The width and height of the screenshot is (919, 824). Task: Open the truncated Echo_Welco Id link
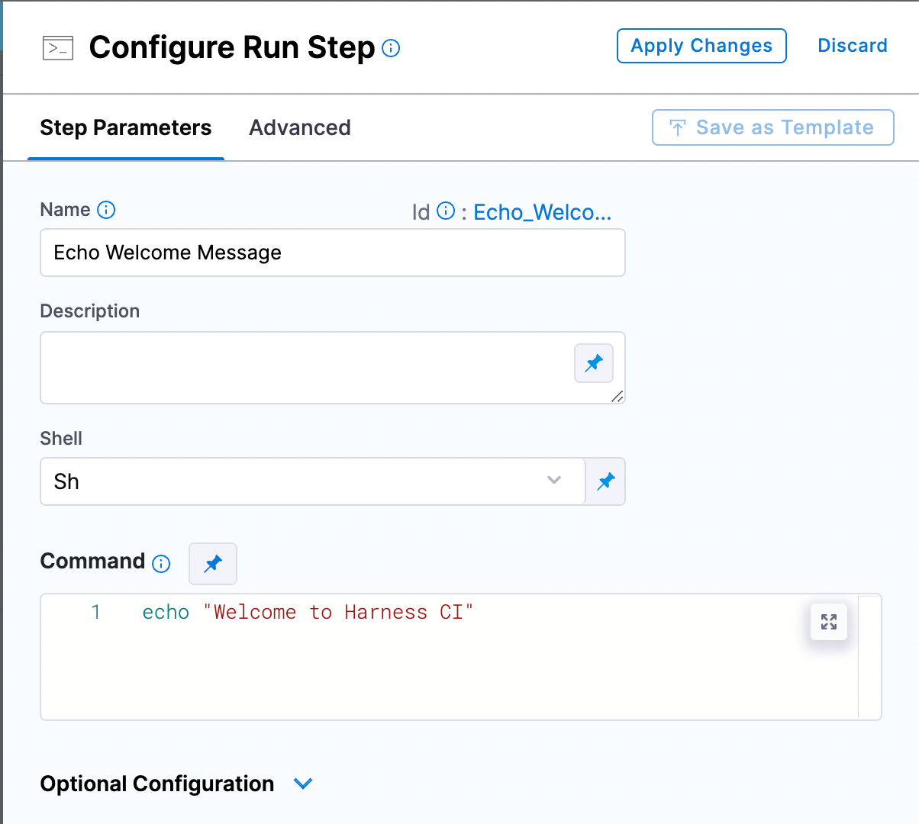pyautogui.click(x=542, y=212)
